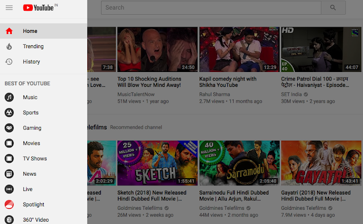The height and width of the screenshot is (224, 363).
Task: Visit the MusicTalentNow channel
Action: point(136,94)
